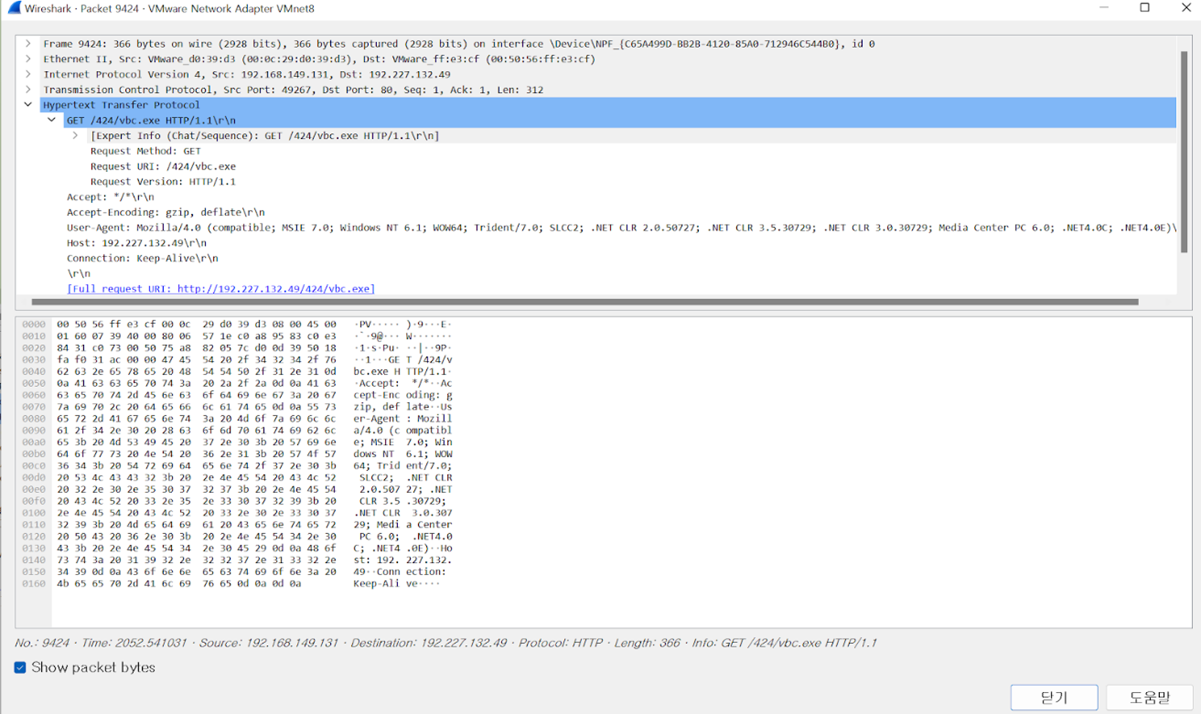Expand the Ethernet II section
Image resolution: width=1201 pixels, height=714 pixels.
(28, 59)
